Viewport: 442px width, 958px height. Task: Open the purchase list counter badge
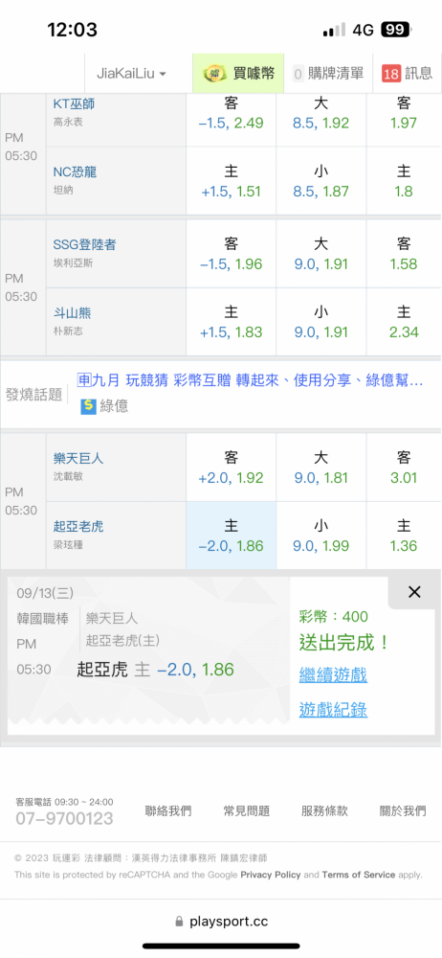tap(298, 74)
